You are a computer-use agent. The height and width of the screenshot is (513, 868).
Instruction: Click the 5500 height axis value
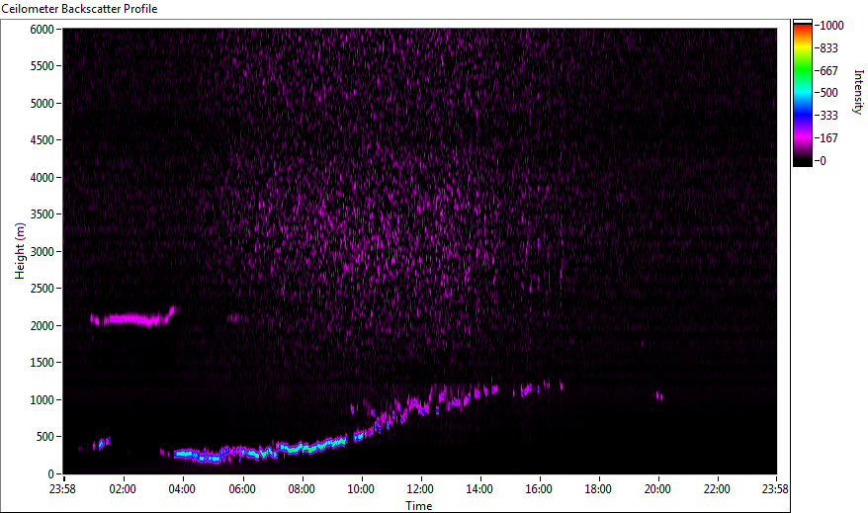43,66
